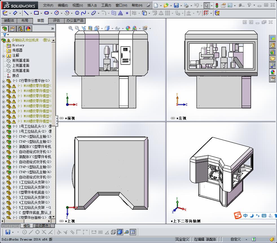Image resolution: width=277 pixels, height=243 pixels.
Task: Toggle the Sogou 中 language mode
Action: (245, 216)
